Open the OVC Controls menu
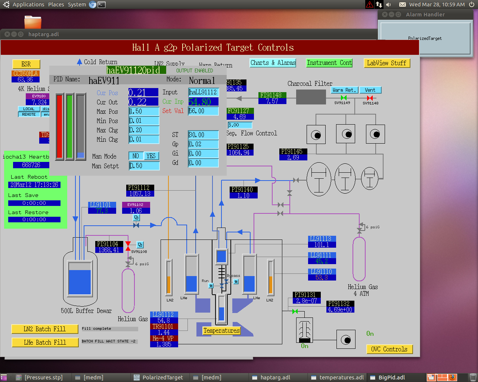This screenshot has width=478, height=382. (x=389, y=349)
